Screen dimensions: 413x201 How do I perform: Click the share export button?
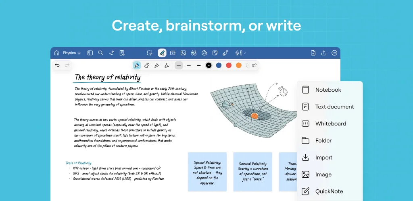click(324, 53)
